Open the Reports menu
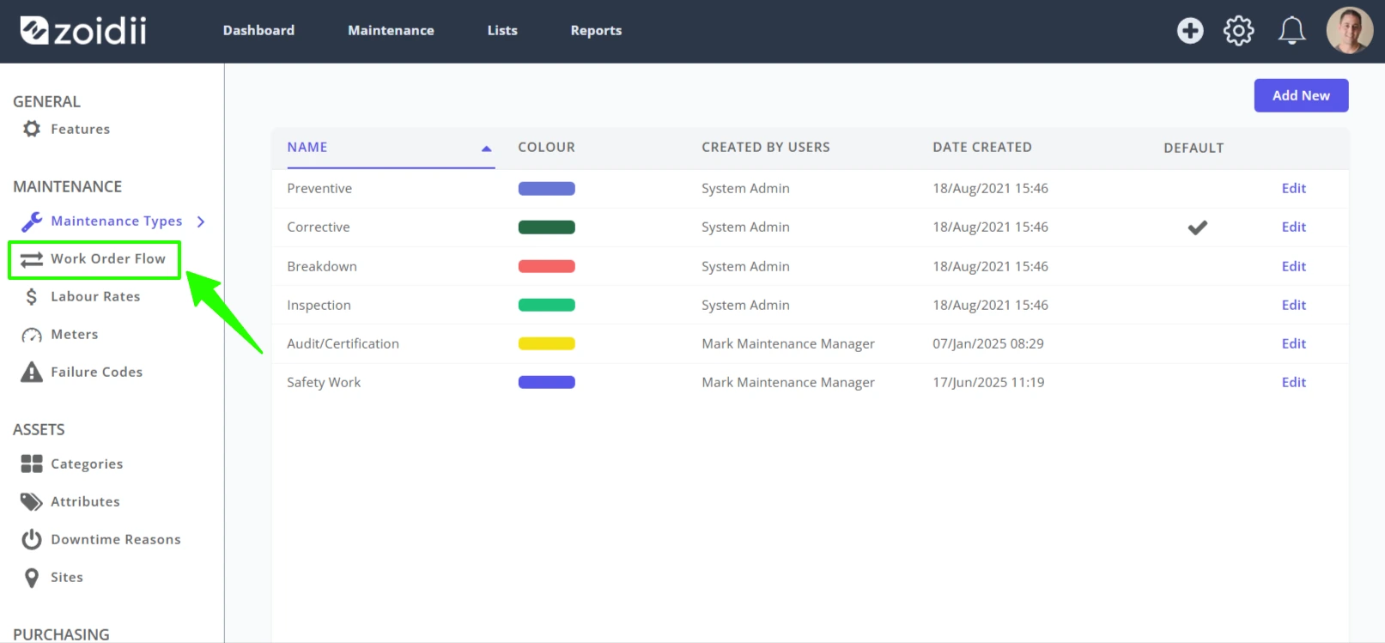Screen dimensions: 1385x643 point(596,31)
